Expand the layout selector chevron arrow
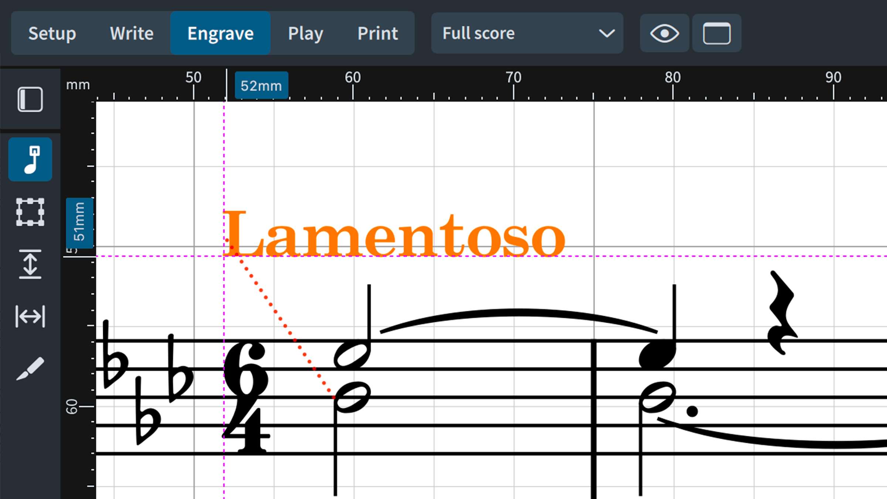This screenshot has width=887, height=499. click(x=606, y=33)
